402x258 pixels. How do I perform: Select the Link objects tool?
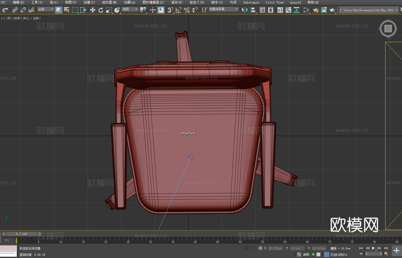pyautogui.click(x=15, y=10)
